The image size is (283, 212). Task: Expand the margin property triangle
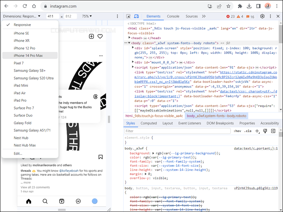(x=146, y=174)
